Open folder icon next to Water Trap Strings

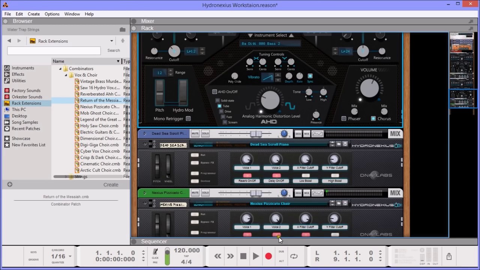123,30
